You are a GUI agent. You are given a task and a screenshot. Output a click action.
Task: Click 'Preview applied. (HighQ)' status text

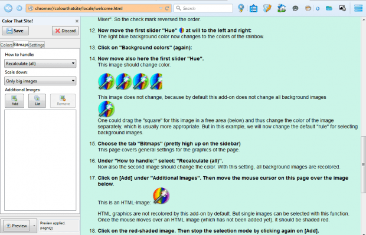(x=53, y=226)
